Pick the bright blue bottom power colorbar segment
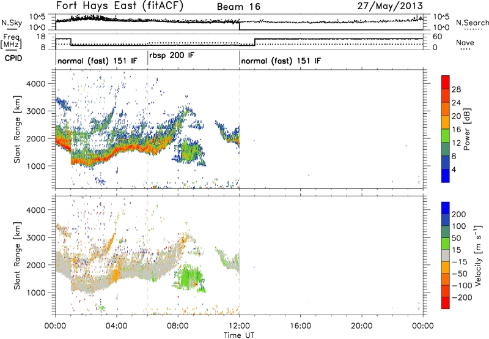489x339 pixels. pyautogui.click(x=446, y=176)
